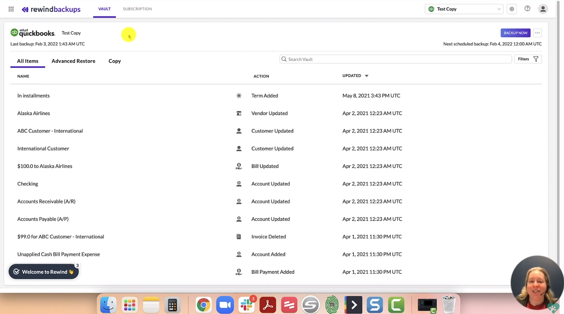Click the search magnifier icon

point(284,59)
